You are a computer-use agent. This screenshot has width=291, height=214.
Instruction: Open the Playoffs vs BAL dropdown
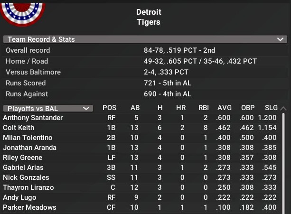(48, 108)
